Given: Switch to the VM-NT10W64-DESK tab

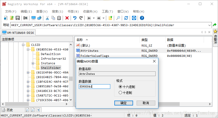Looking at the screenshot, I should tap(18, 33).
